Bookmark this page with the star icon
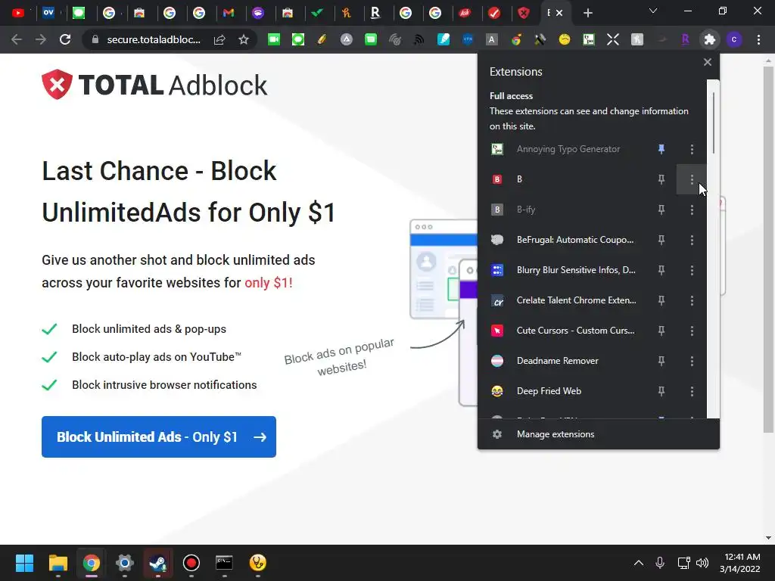Image resolution: width=775 pixels, height=581 pixels. (x=244, y=39)
